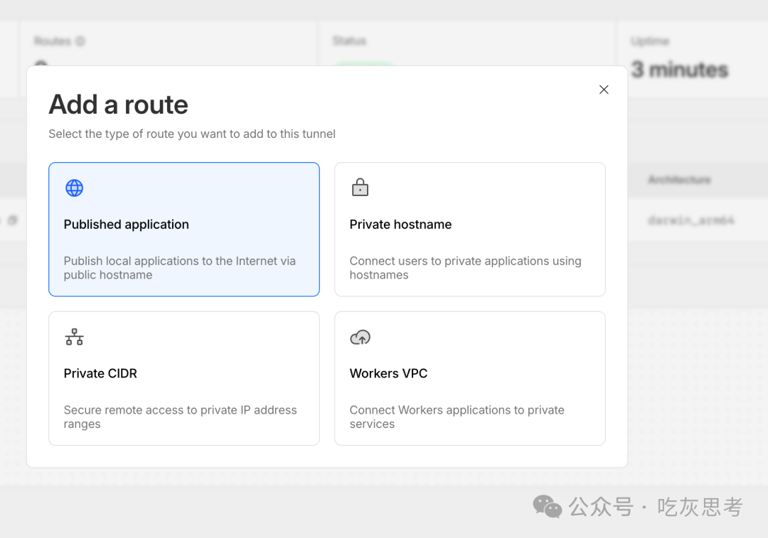
Task: Choose the Private hostname route card
Action: [x=470, y=229]
